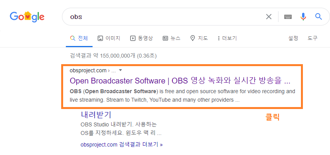The image size is (330, 155).
Task: Click the OBS description snippet text
Action: [x=182, y=95]
